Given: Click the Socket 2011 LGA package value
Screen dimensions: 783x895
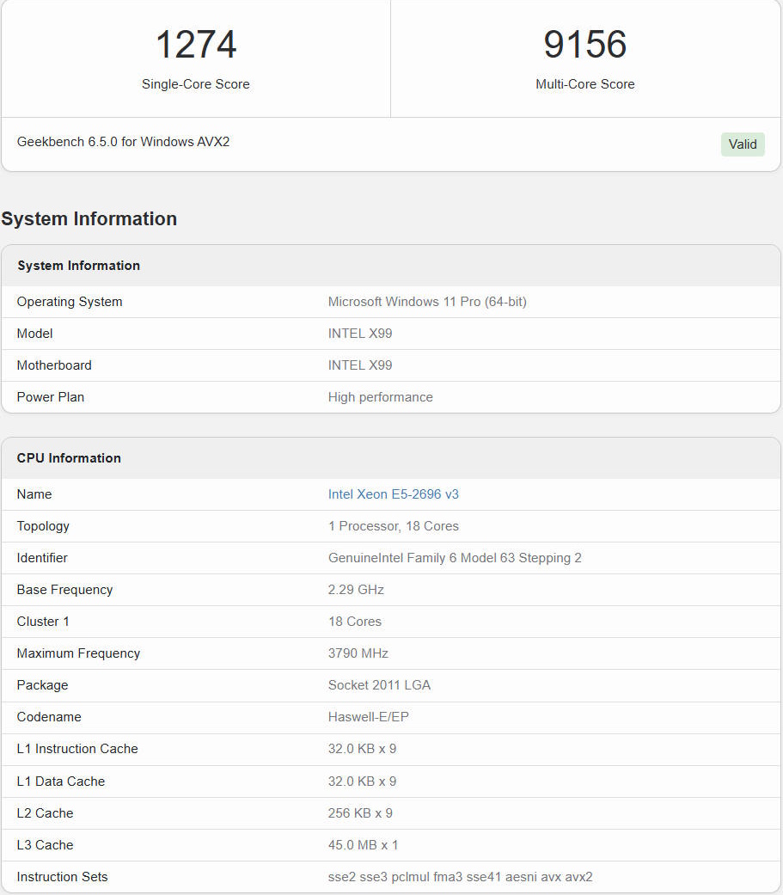Looking at the screenshot, I should [379, 685].
